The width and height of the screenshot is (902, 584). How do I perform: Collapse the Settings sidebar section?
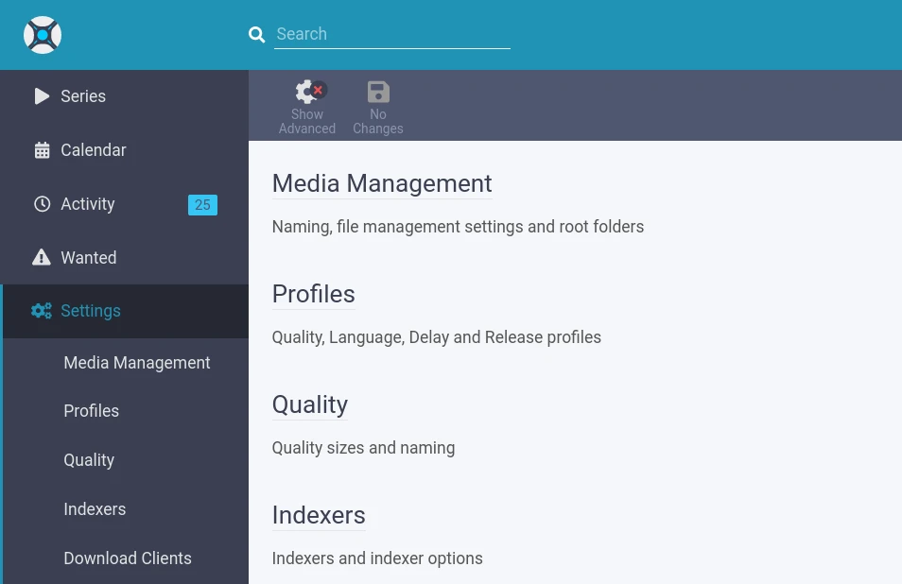click(91, 311)
